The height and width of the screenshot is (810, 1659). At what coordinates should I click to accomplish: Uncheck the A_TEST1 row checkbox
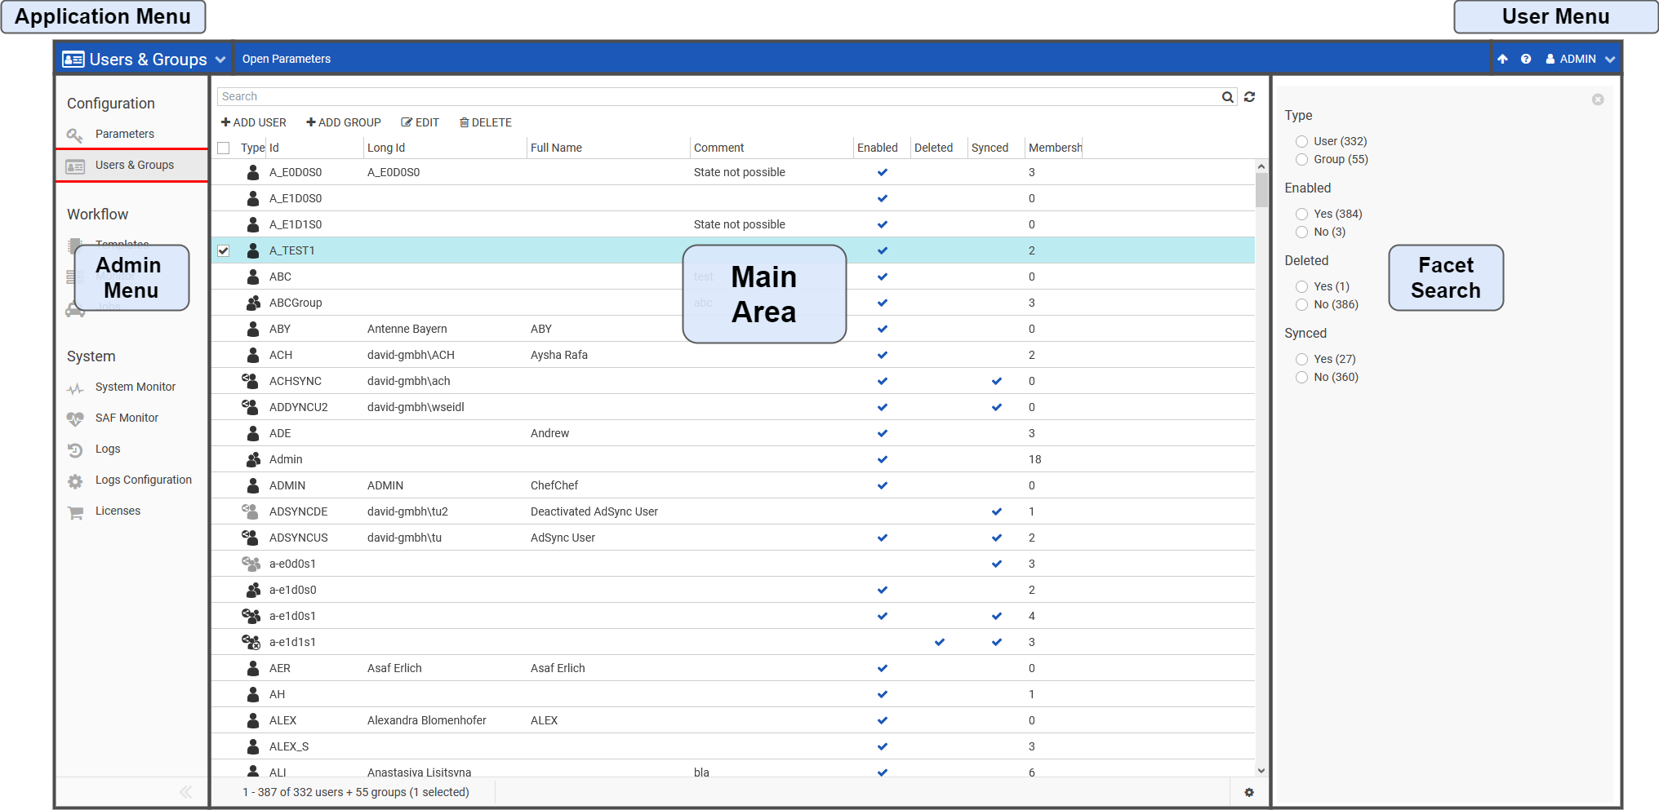click(x=224, y=251)
